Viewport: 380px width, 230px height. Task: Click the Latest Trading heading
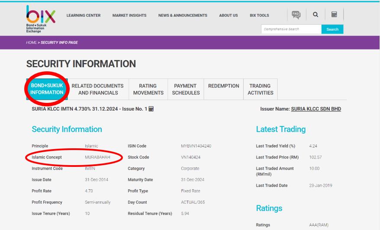pos(281,129)
